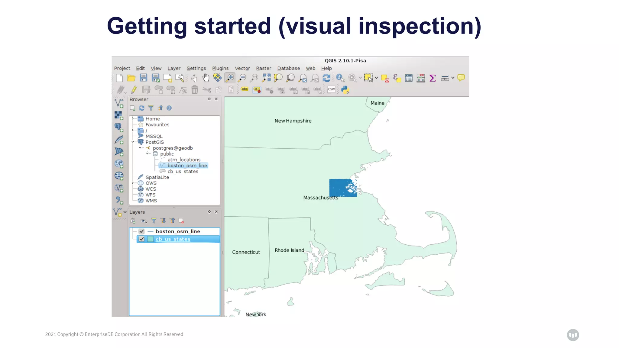Open the Raster menu
The height and width of the screenshot is (348, 619).
264,68
